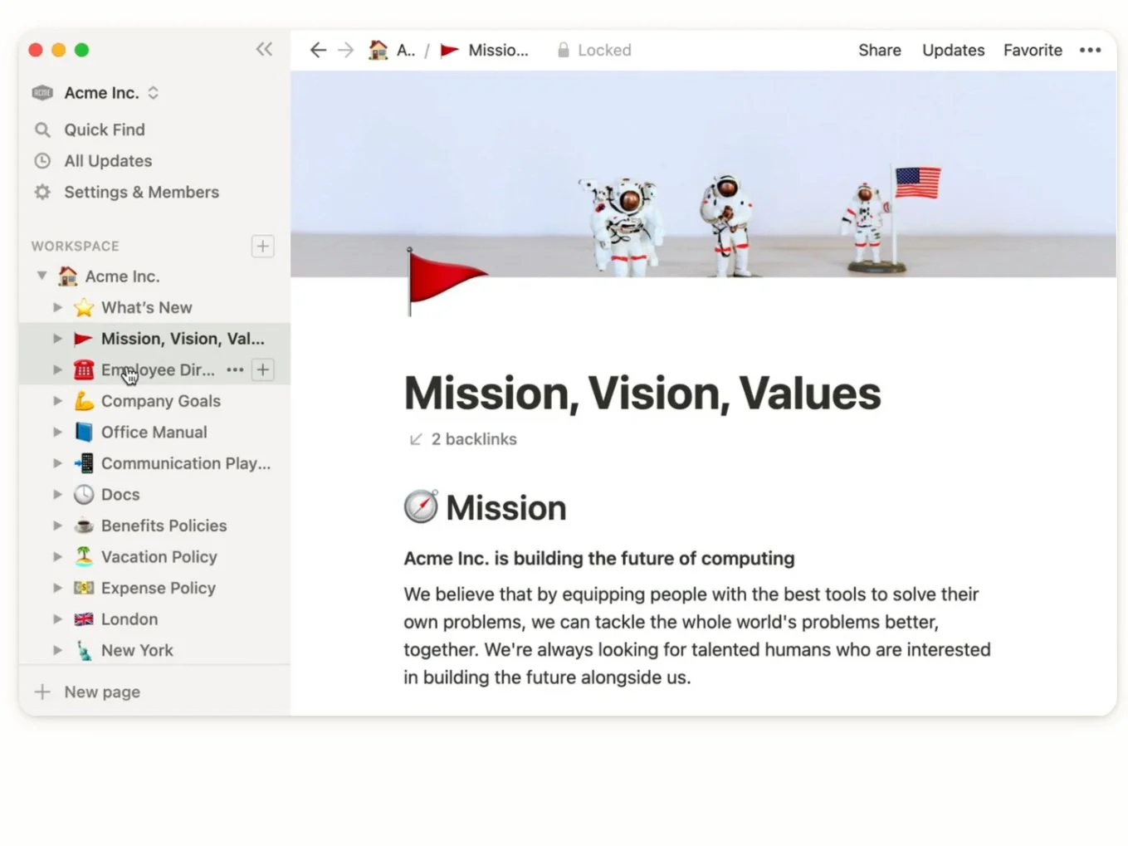Click the Statue of Liberty icon of New York
Screen dimensions: 1128x846
84,650
